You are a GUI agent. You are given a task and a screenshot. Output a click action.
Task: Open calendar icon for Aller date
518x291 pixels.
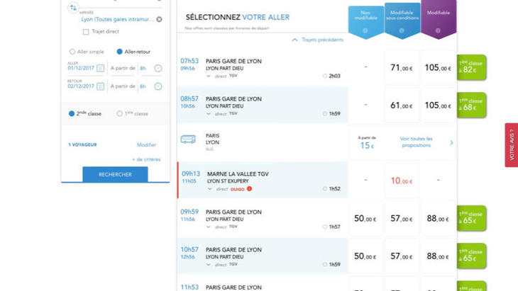(100, 69)
